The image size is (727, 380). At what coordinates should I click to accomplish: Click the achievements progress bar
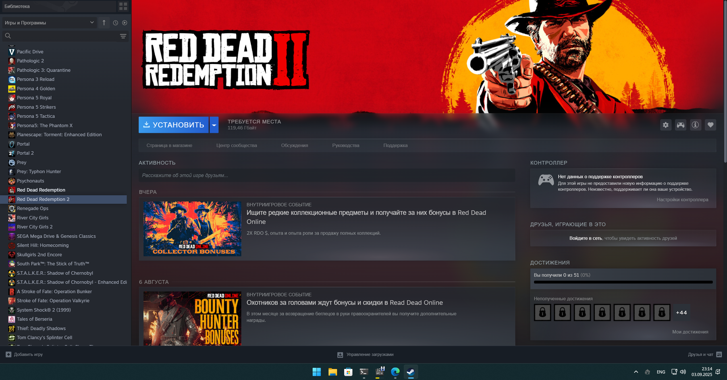click(x=623, y=282)
